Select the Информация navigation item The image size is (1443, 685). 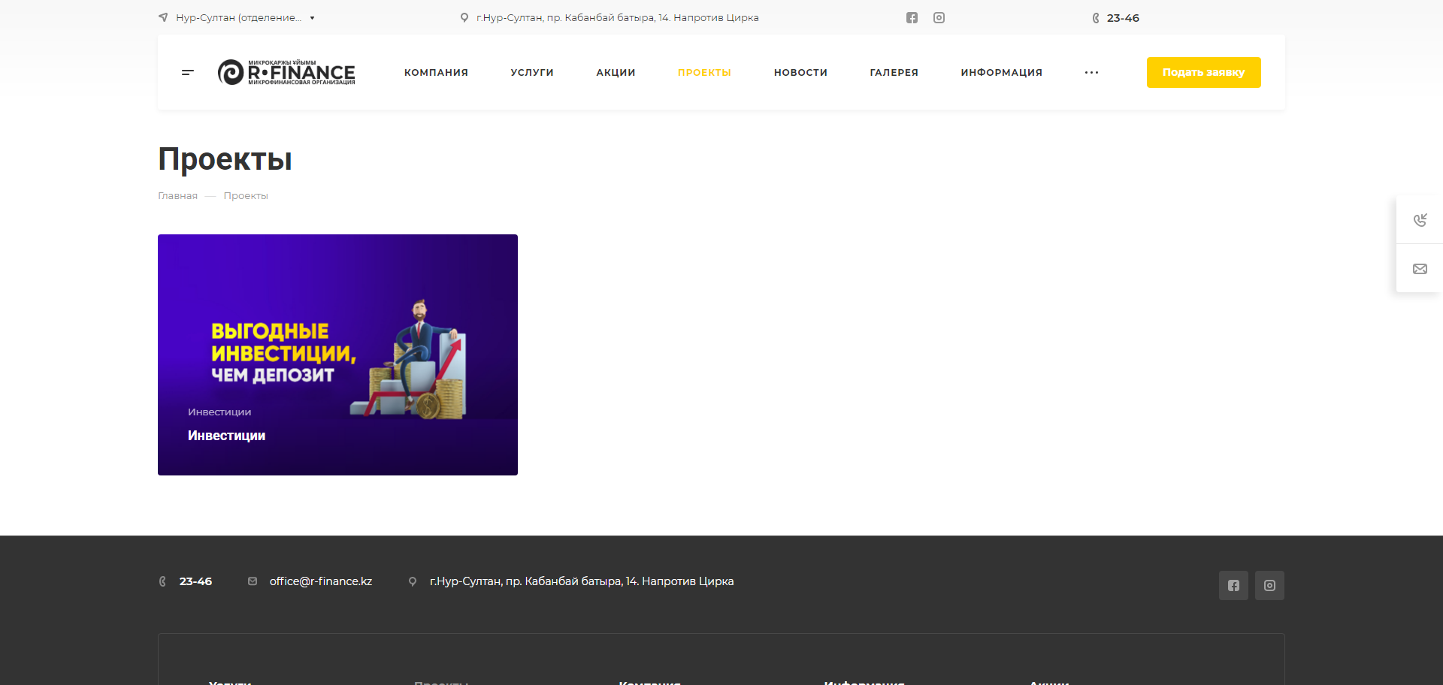pos(1001,73)
